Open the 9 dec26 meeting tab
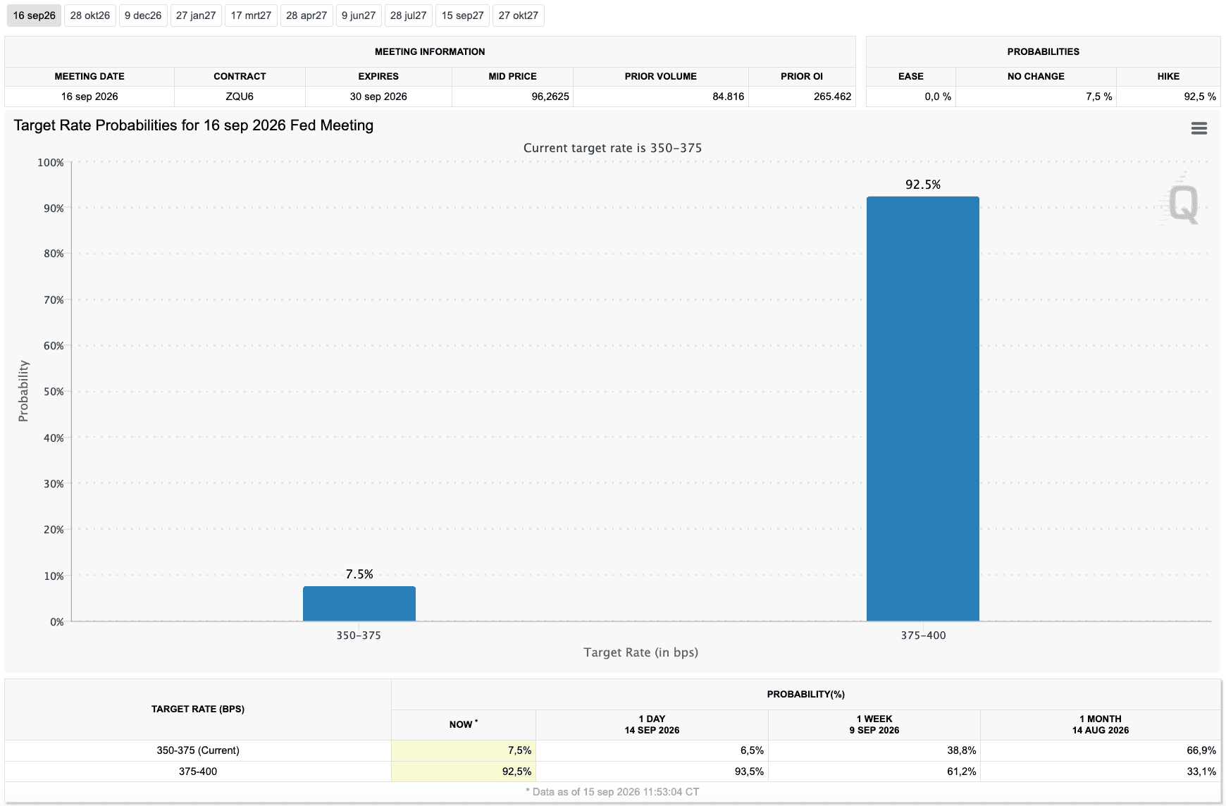The image size is (1226, 806). (143, 15)
